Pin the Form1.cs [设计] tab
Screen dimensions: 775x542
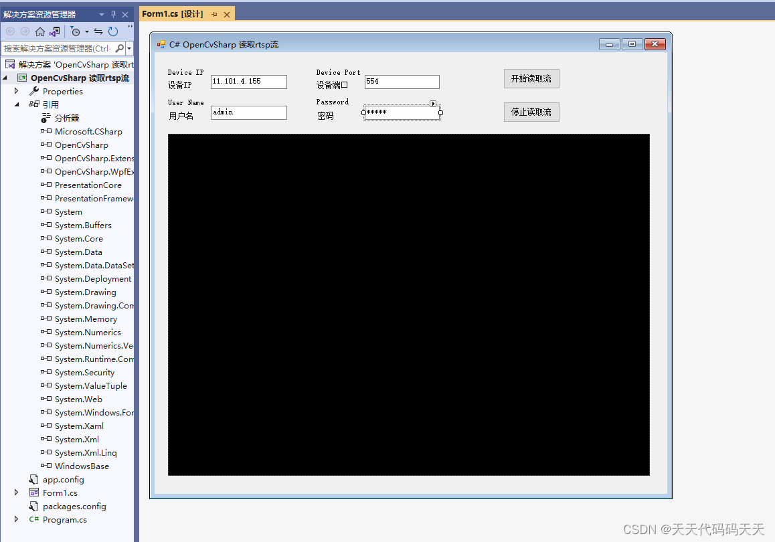[x=215, y=15]
